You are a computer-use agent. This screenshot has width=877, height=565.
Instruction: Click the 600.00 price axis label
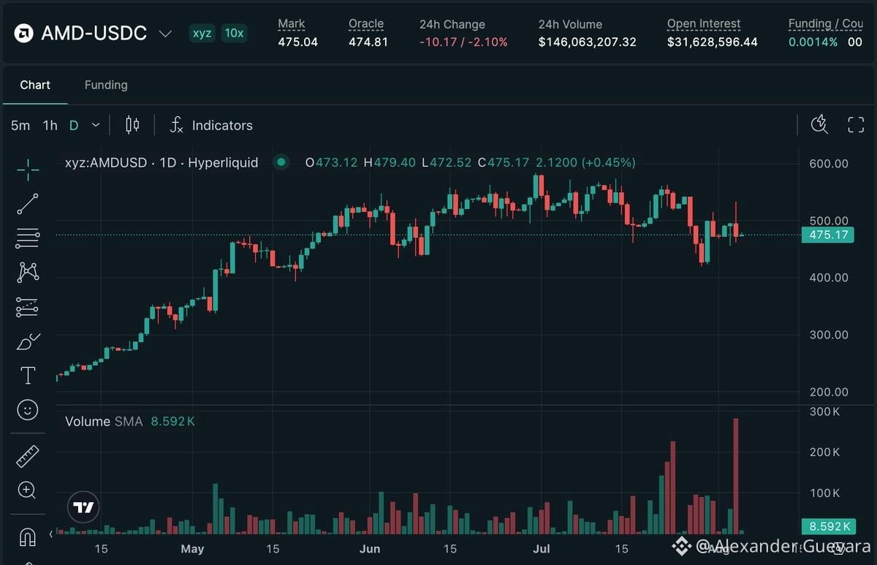[829, 164]
